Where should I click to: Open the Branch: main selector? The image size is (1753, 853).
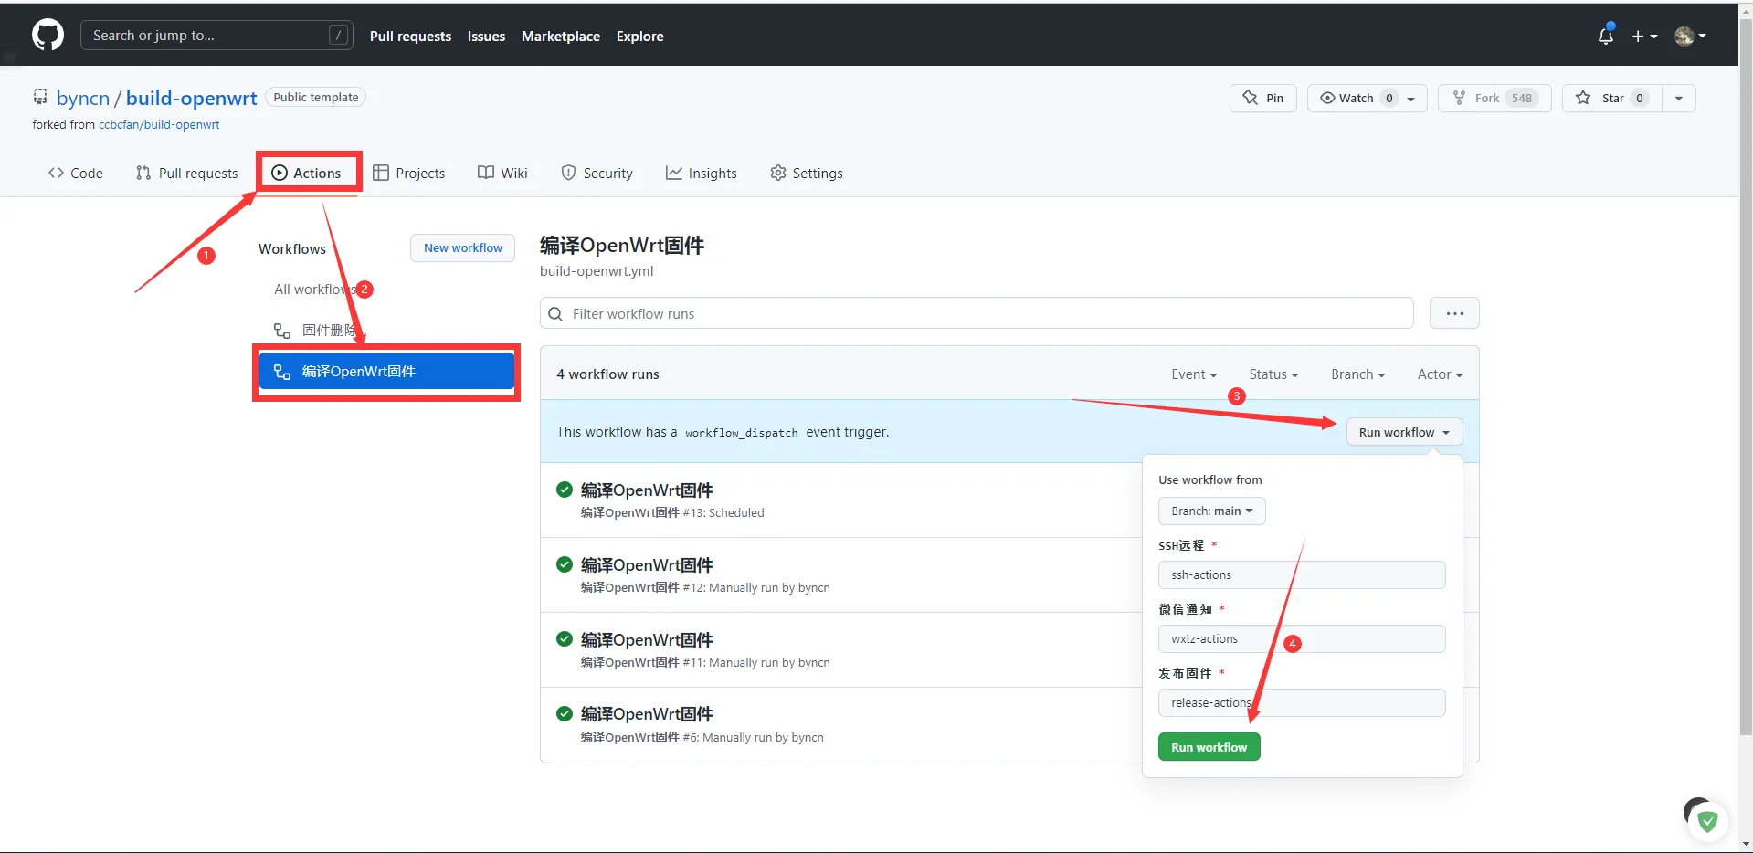pos(1211,511)
